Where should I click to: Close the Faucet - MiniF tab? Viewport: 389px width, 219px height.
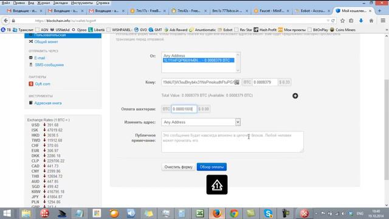(x=287, y=11)
